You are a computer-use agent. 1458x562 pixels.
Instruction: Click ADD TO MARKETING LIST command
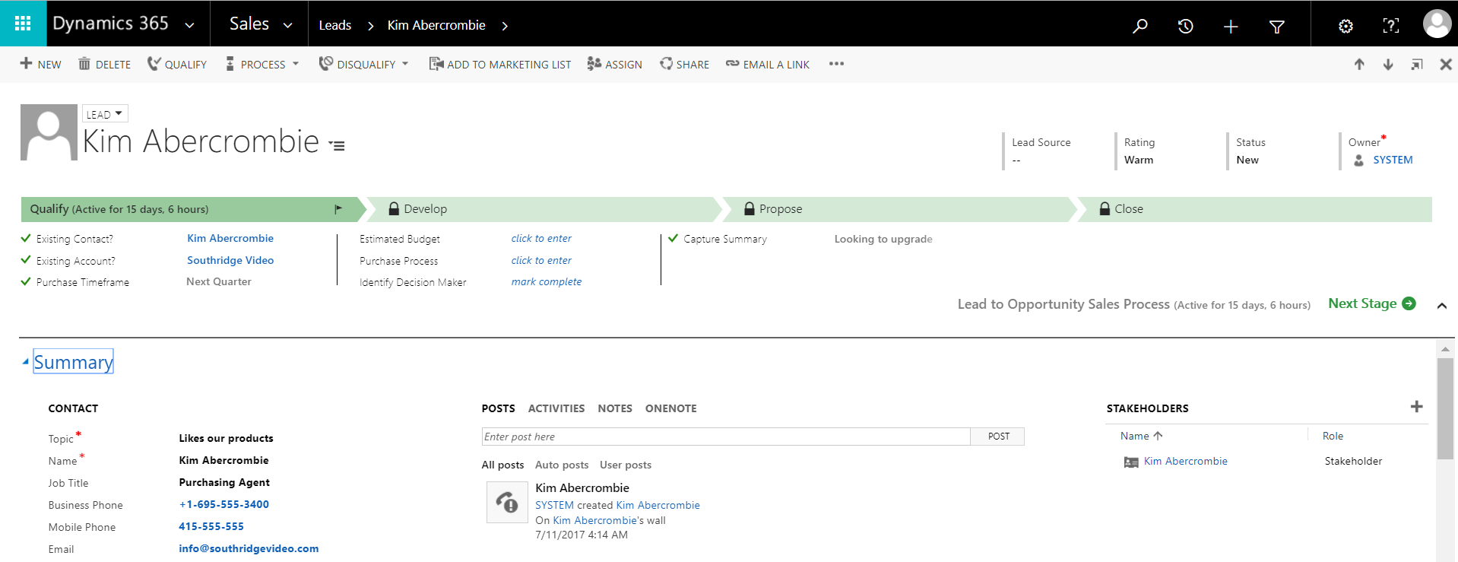(x=499, y=64)
